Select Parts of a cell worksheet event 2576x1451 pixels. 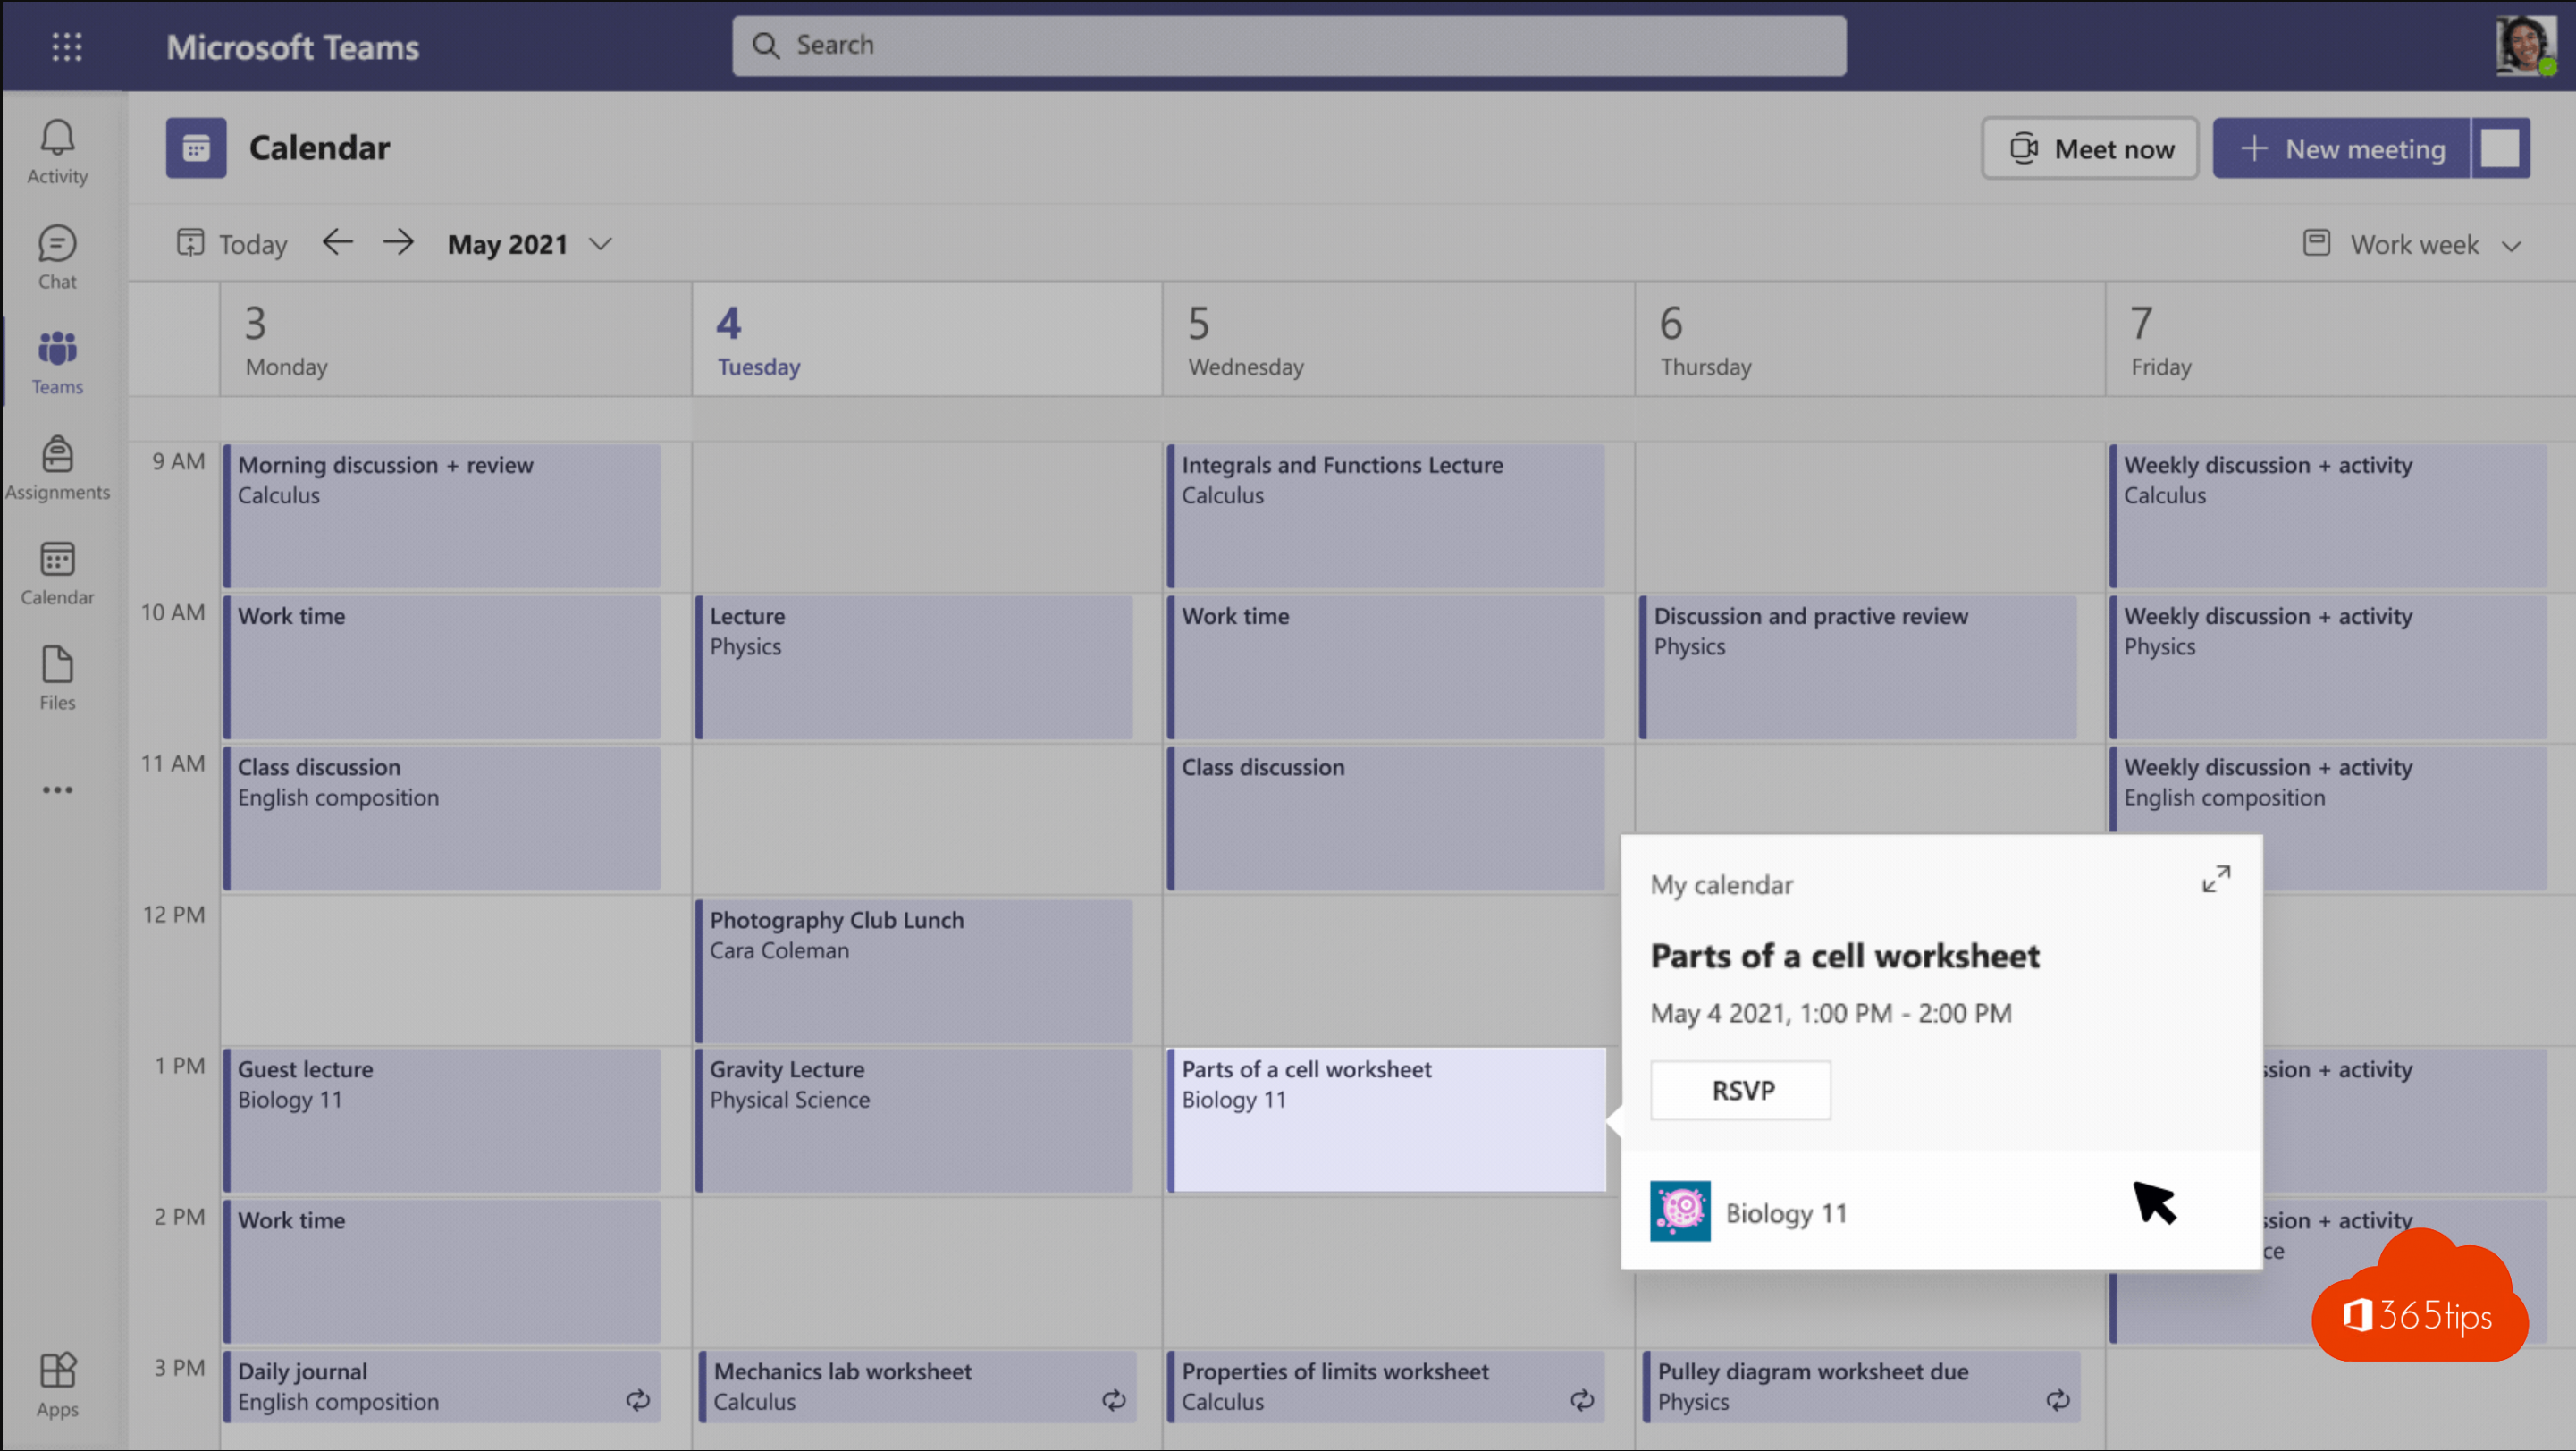pyautogui.click(x=1387, y=1120)
